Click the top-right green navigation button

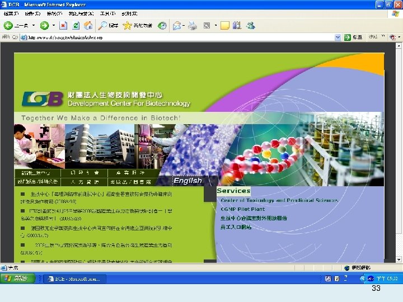point(130,173)
